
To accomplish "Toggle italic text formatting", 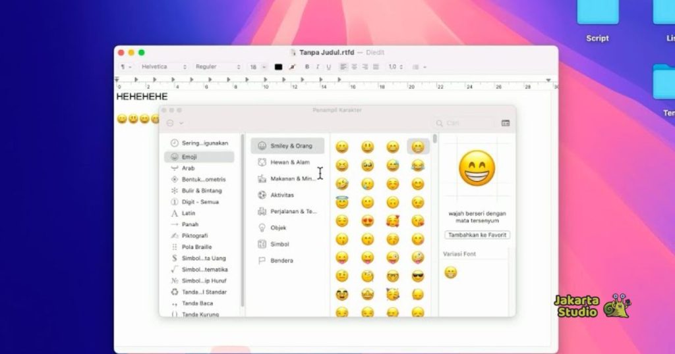I will click(317, 67).
